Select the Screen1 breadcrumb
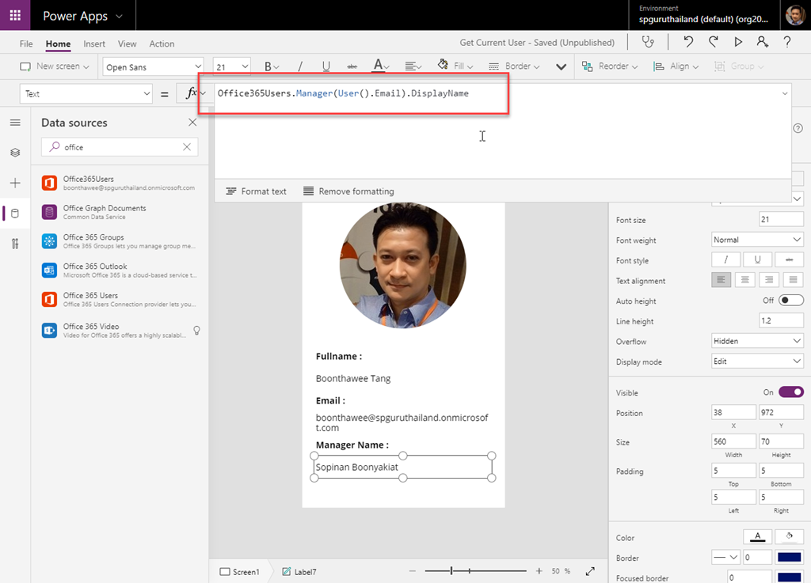Screen dimensions: 811x583 [x=239, y=572]
